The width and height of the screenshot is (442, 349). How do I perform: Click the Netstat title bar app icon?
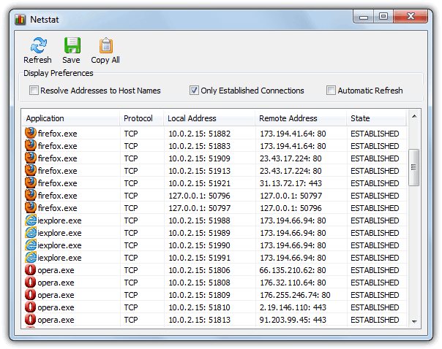pyautogui.click(x=20, y=20)
